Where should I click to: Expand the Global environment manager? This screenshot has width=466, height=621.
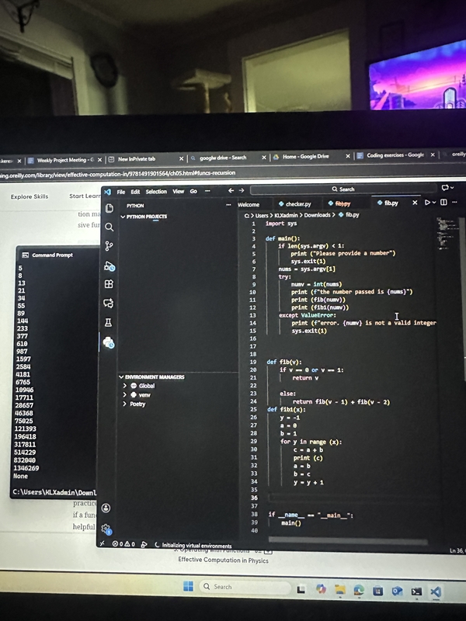125,386
